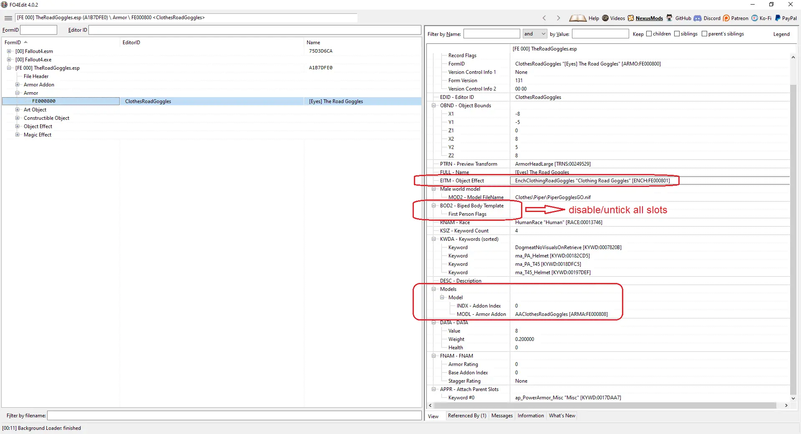Expand the Art Object group
Screen dimensions: 801x434
tap(17, 110)
